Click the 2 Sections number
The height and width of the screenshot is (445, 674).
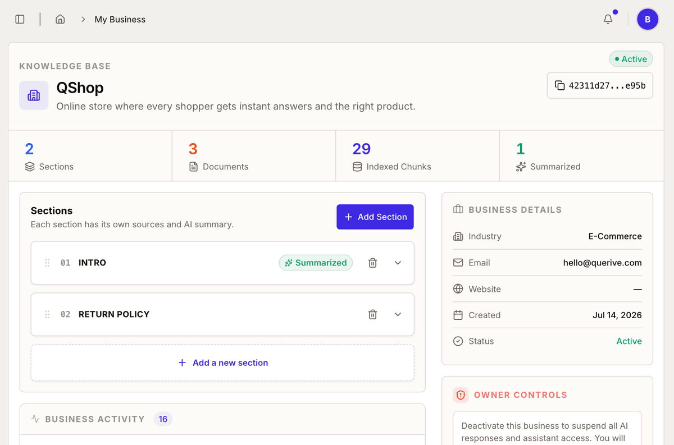point(29,149)
